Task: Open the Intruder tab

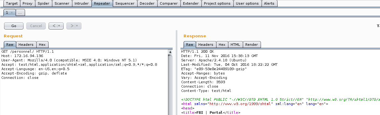Action: point(82,4)
